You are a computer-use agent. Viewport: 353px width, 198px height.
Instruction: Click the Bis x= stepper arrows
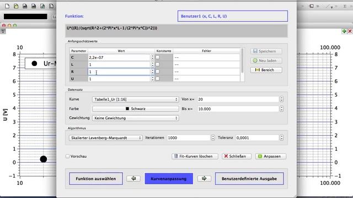pyautogui.click(x=281, y=109)
